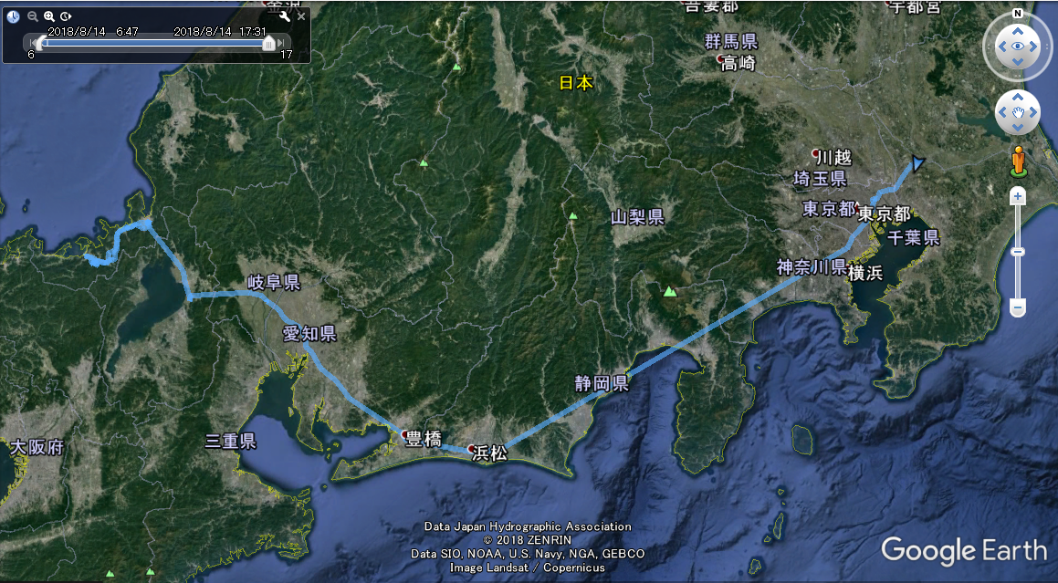
Task: Click the 三重県 prefecture label
Action: pyautogui.click(x=231, y=442)
